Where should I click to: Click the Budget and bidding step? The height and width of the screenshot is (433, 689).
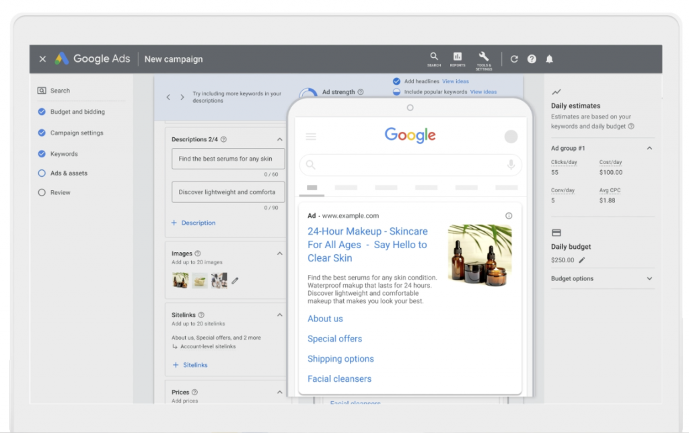click(77, 112)
